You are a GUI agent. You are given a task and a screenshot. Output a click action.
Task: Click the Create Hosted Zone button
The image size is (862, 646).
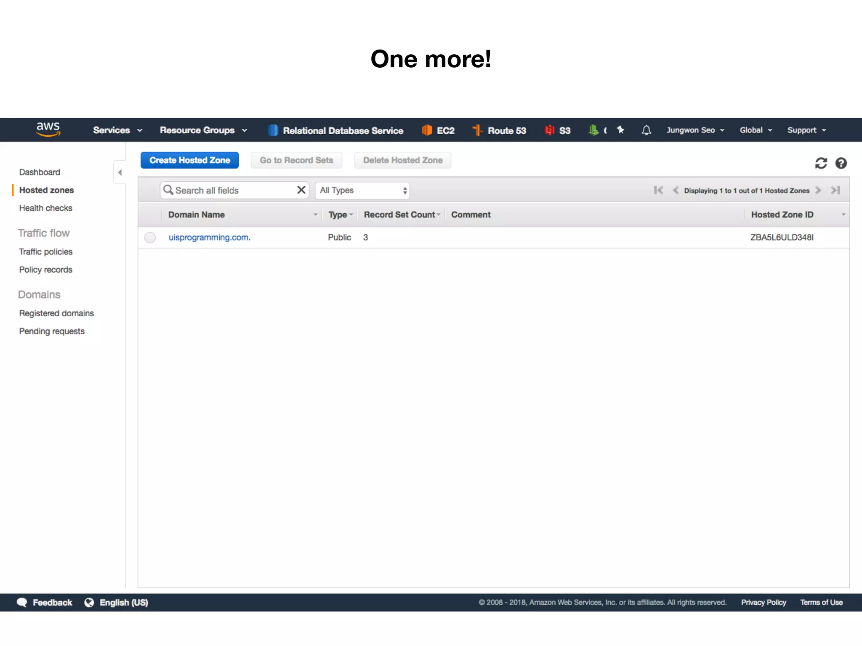[x=189, y=160]
